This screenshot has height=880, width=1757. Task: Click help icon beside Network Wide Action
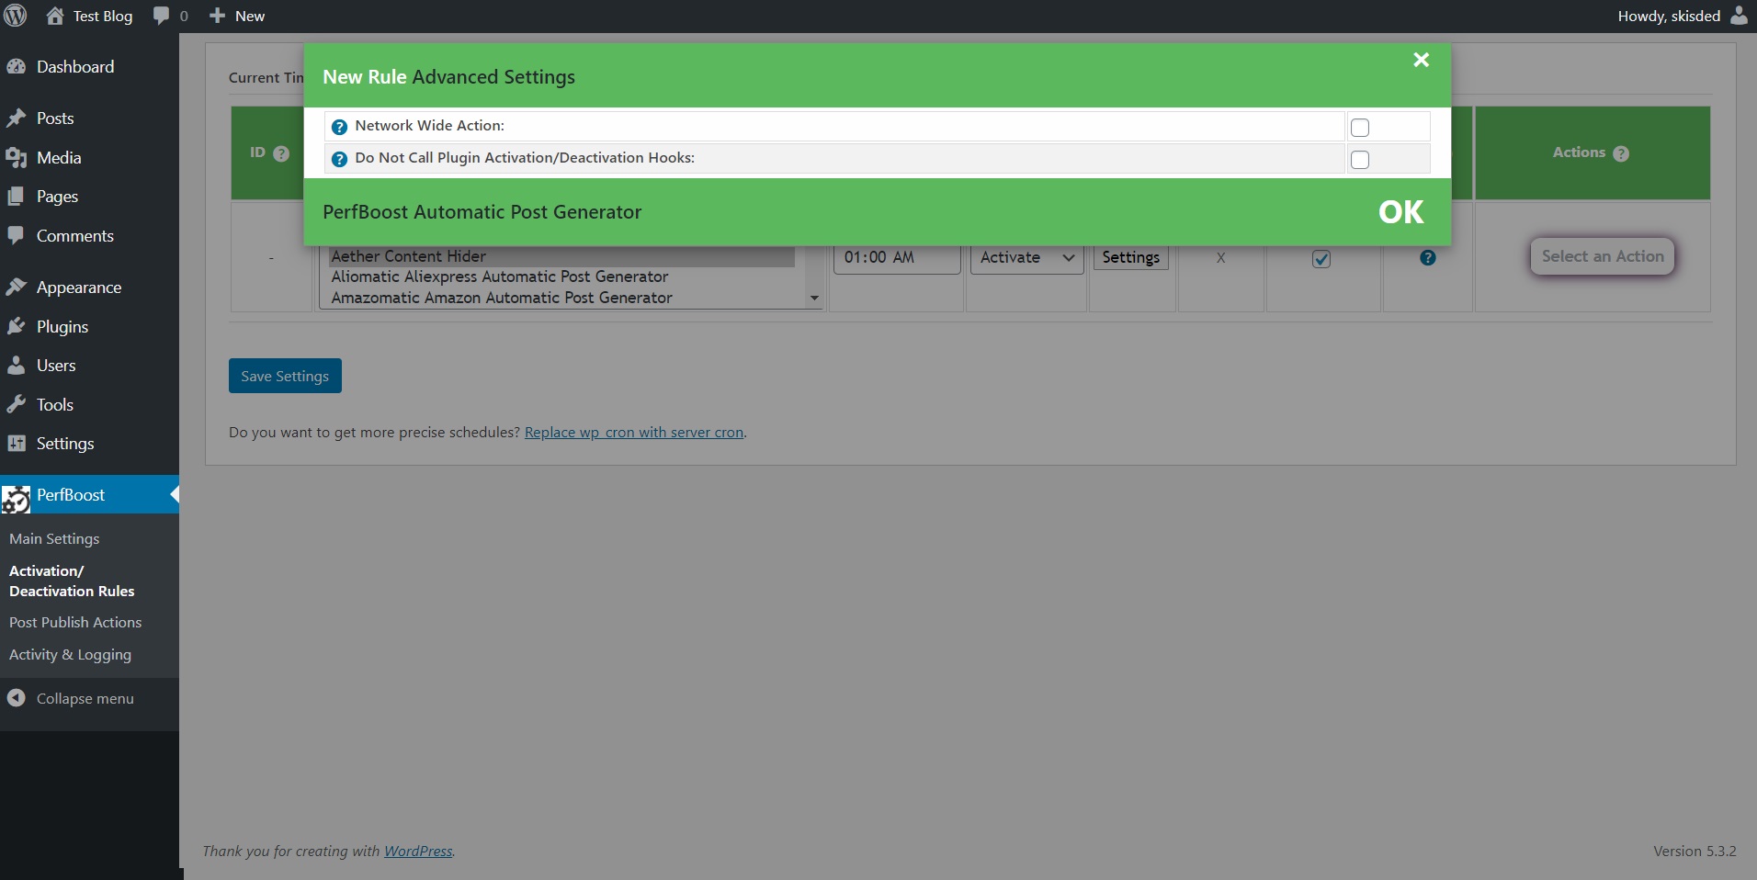pyautogui.click(x=339, y=127)
